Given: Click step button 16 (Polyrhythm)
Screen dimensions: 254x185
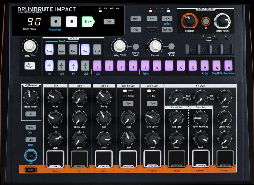Looking at the screenshot, I should [x=229, y=66].
